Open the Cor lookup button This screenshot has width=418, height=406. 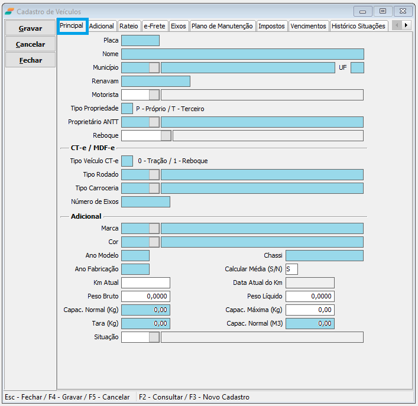click(x=154, y=242)
